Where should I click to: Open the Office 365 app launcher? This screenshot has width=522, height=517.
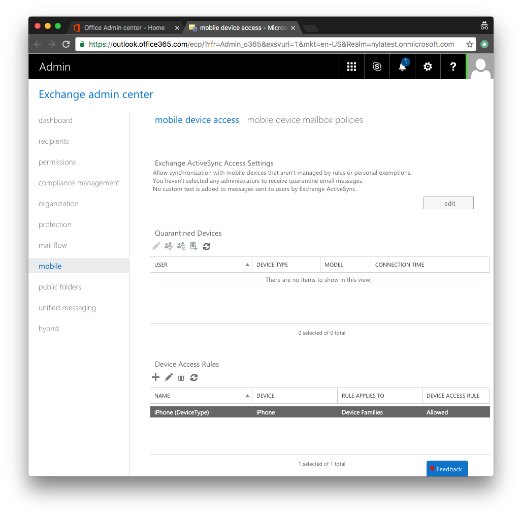coord(351,67)
